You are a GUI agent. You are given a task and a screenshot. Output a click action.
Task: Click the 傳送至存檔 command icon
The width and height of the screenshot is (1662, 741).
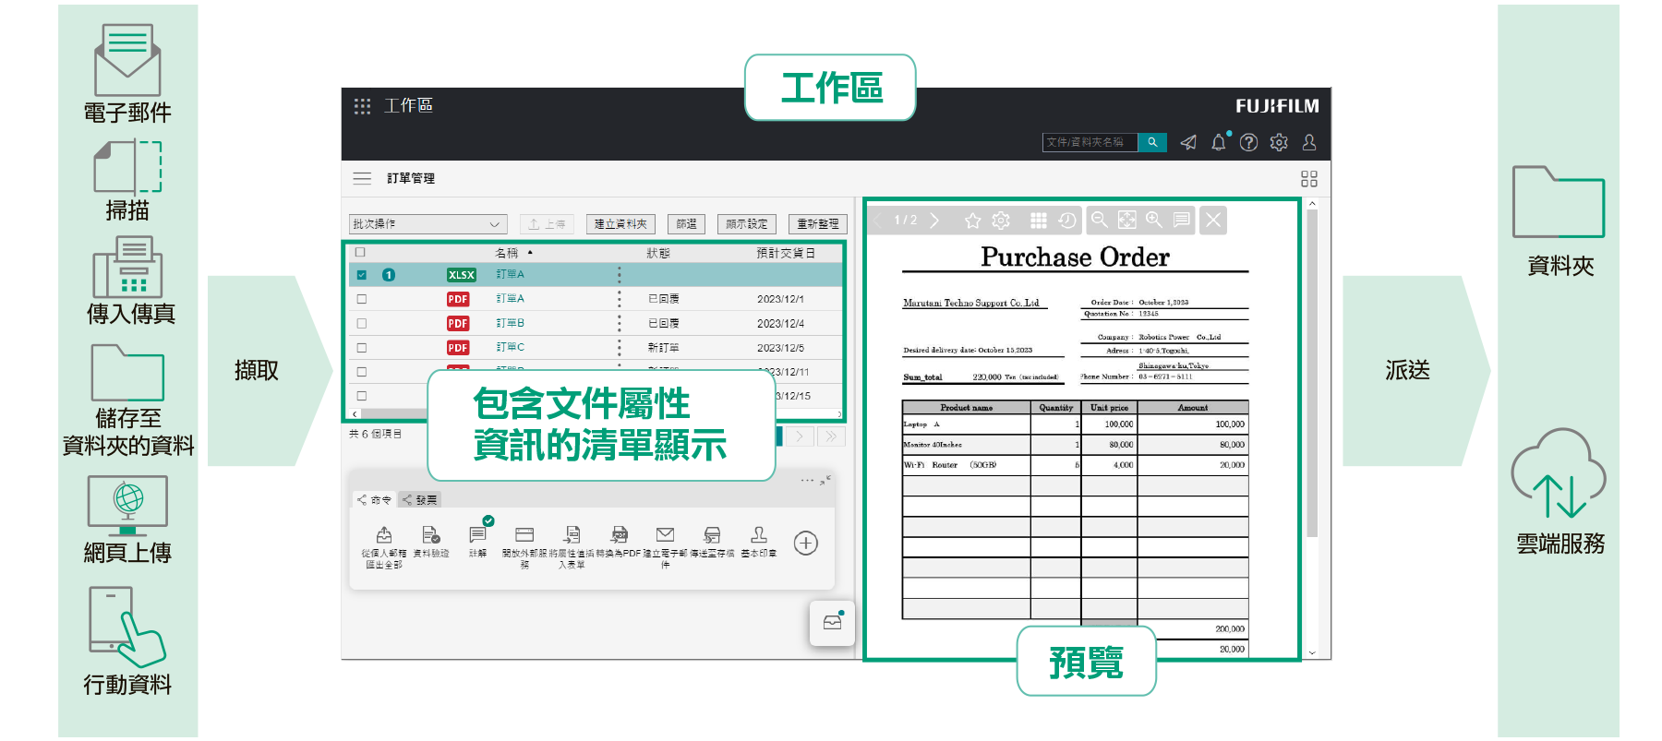(x=712, y=535)
